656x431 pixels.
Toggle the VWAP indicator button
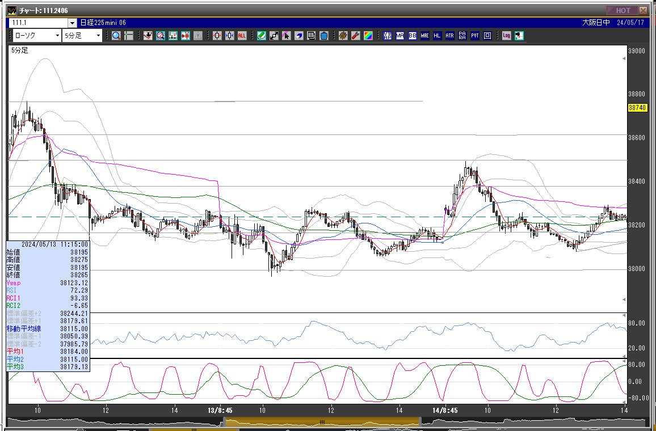pos(388,36)
